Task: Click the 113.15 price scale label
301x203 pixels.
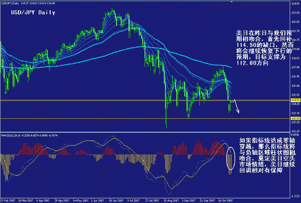Action: 296,113
